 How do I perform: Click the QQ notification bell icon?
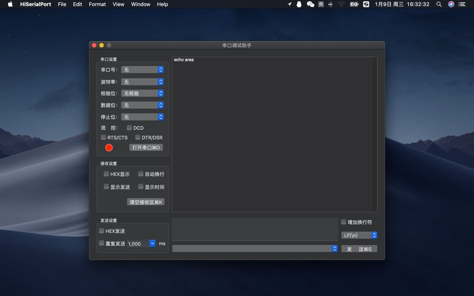point(299,4)
